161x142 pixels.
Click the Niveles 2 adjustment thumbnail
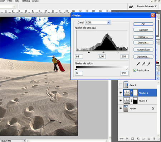[127, 93]
